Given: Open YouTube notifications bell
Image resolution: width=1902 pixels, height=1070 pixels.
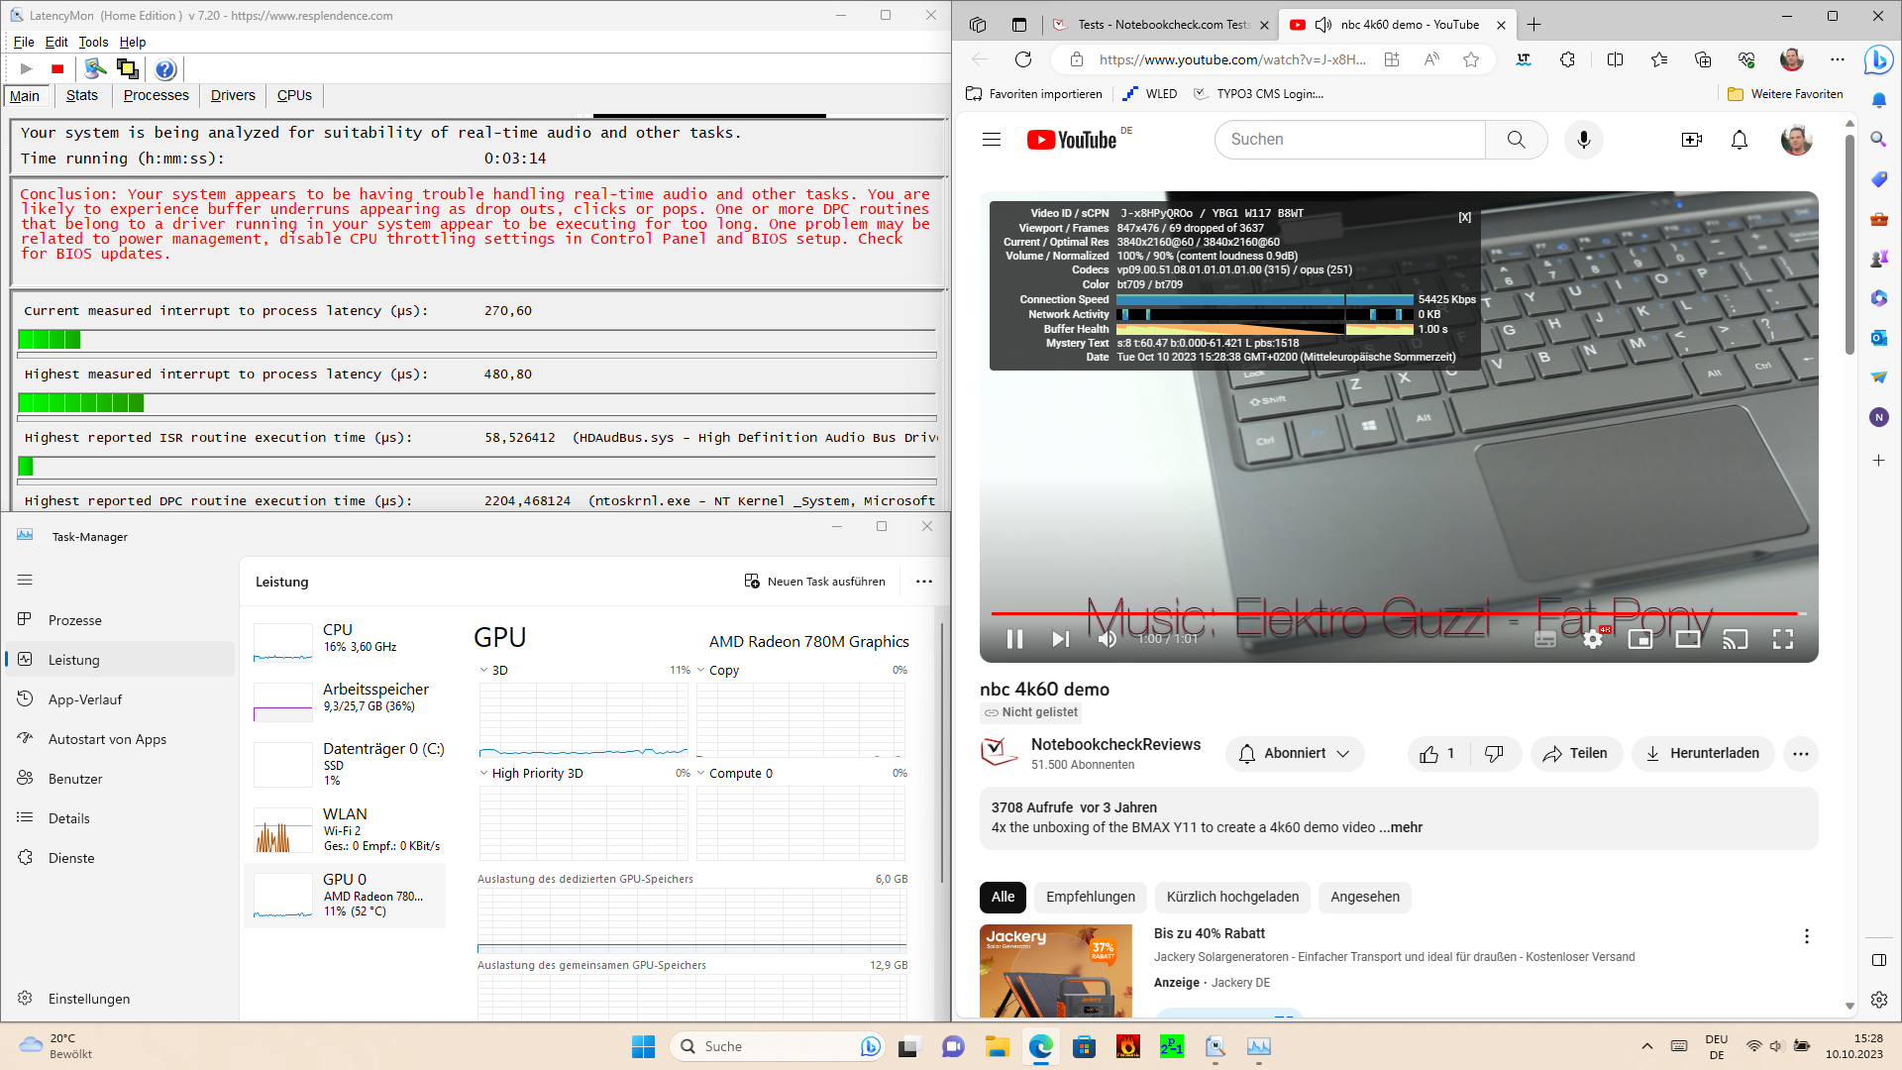Looking at the screenshot, I should click(x=1739, y=140).
